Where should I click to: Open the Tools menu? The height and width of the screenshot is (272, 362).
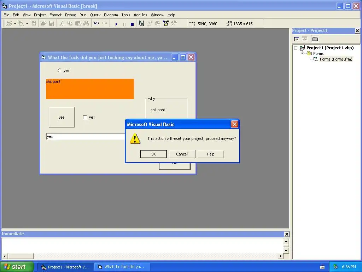coord(126,15)
